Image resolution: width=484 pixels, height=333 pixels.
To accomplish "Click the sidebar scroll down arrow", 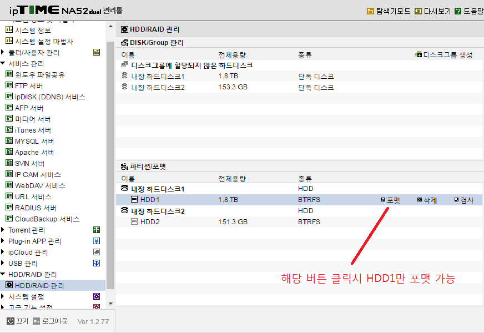I will tap(110, 304).
